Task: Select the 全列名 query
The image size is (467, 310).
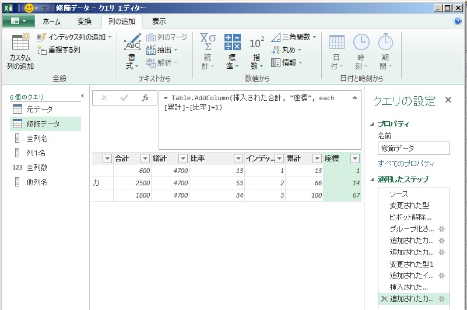Action: [x=45, y=138]
